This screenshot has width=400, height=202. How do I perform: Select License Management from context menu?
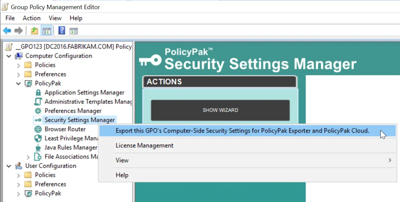pyautogui.click(x=247, y=145)
